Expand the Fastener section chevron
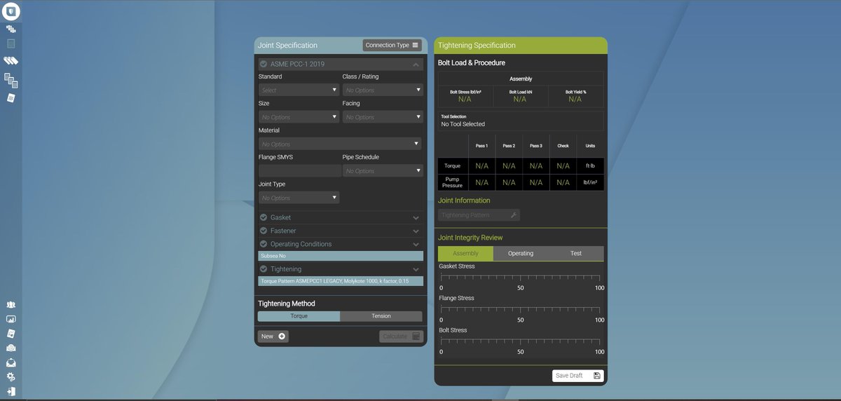 [x=416, y=231]
